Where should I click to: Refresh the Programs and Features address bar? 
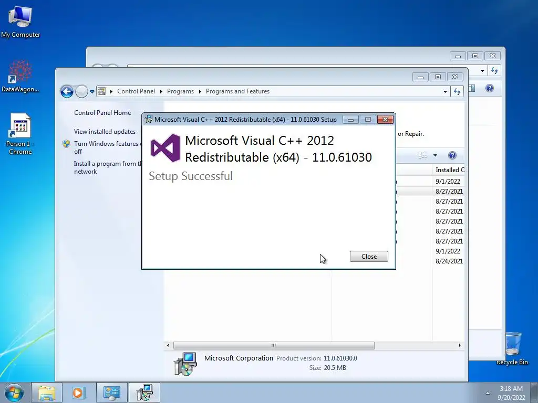click(457, 91)
